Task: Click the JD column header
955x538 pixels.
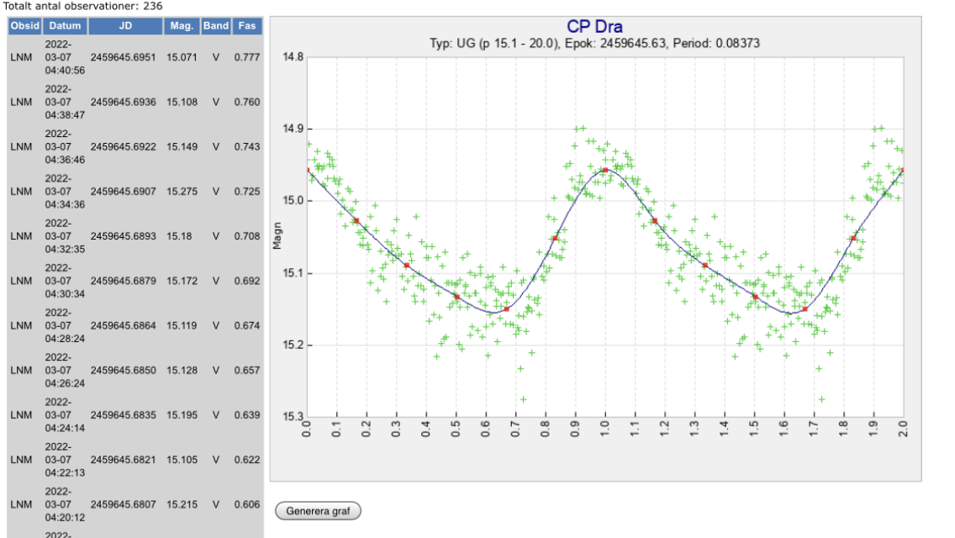Action: point(125,26)
